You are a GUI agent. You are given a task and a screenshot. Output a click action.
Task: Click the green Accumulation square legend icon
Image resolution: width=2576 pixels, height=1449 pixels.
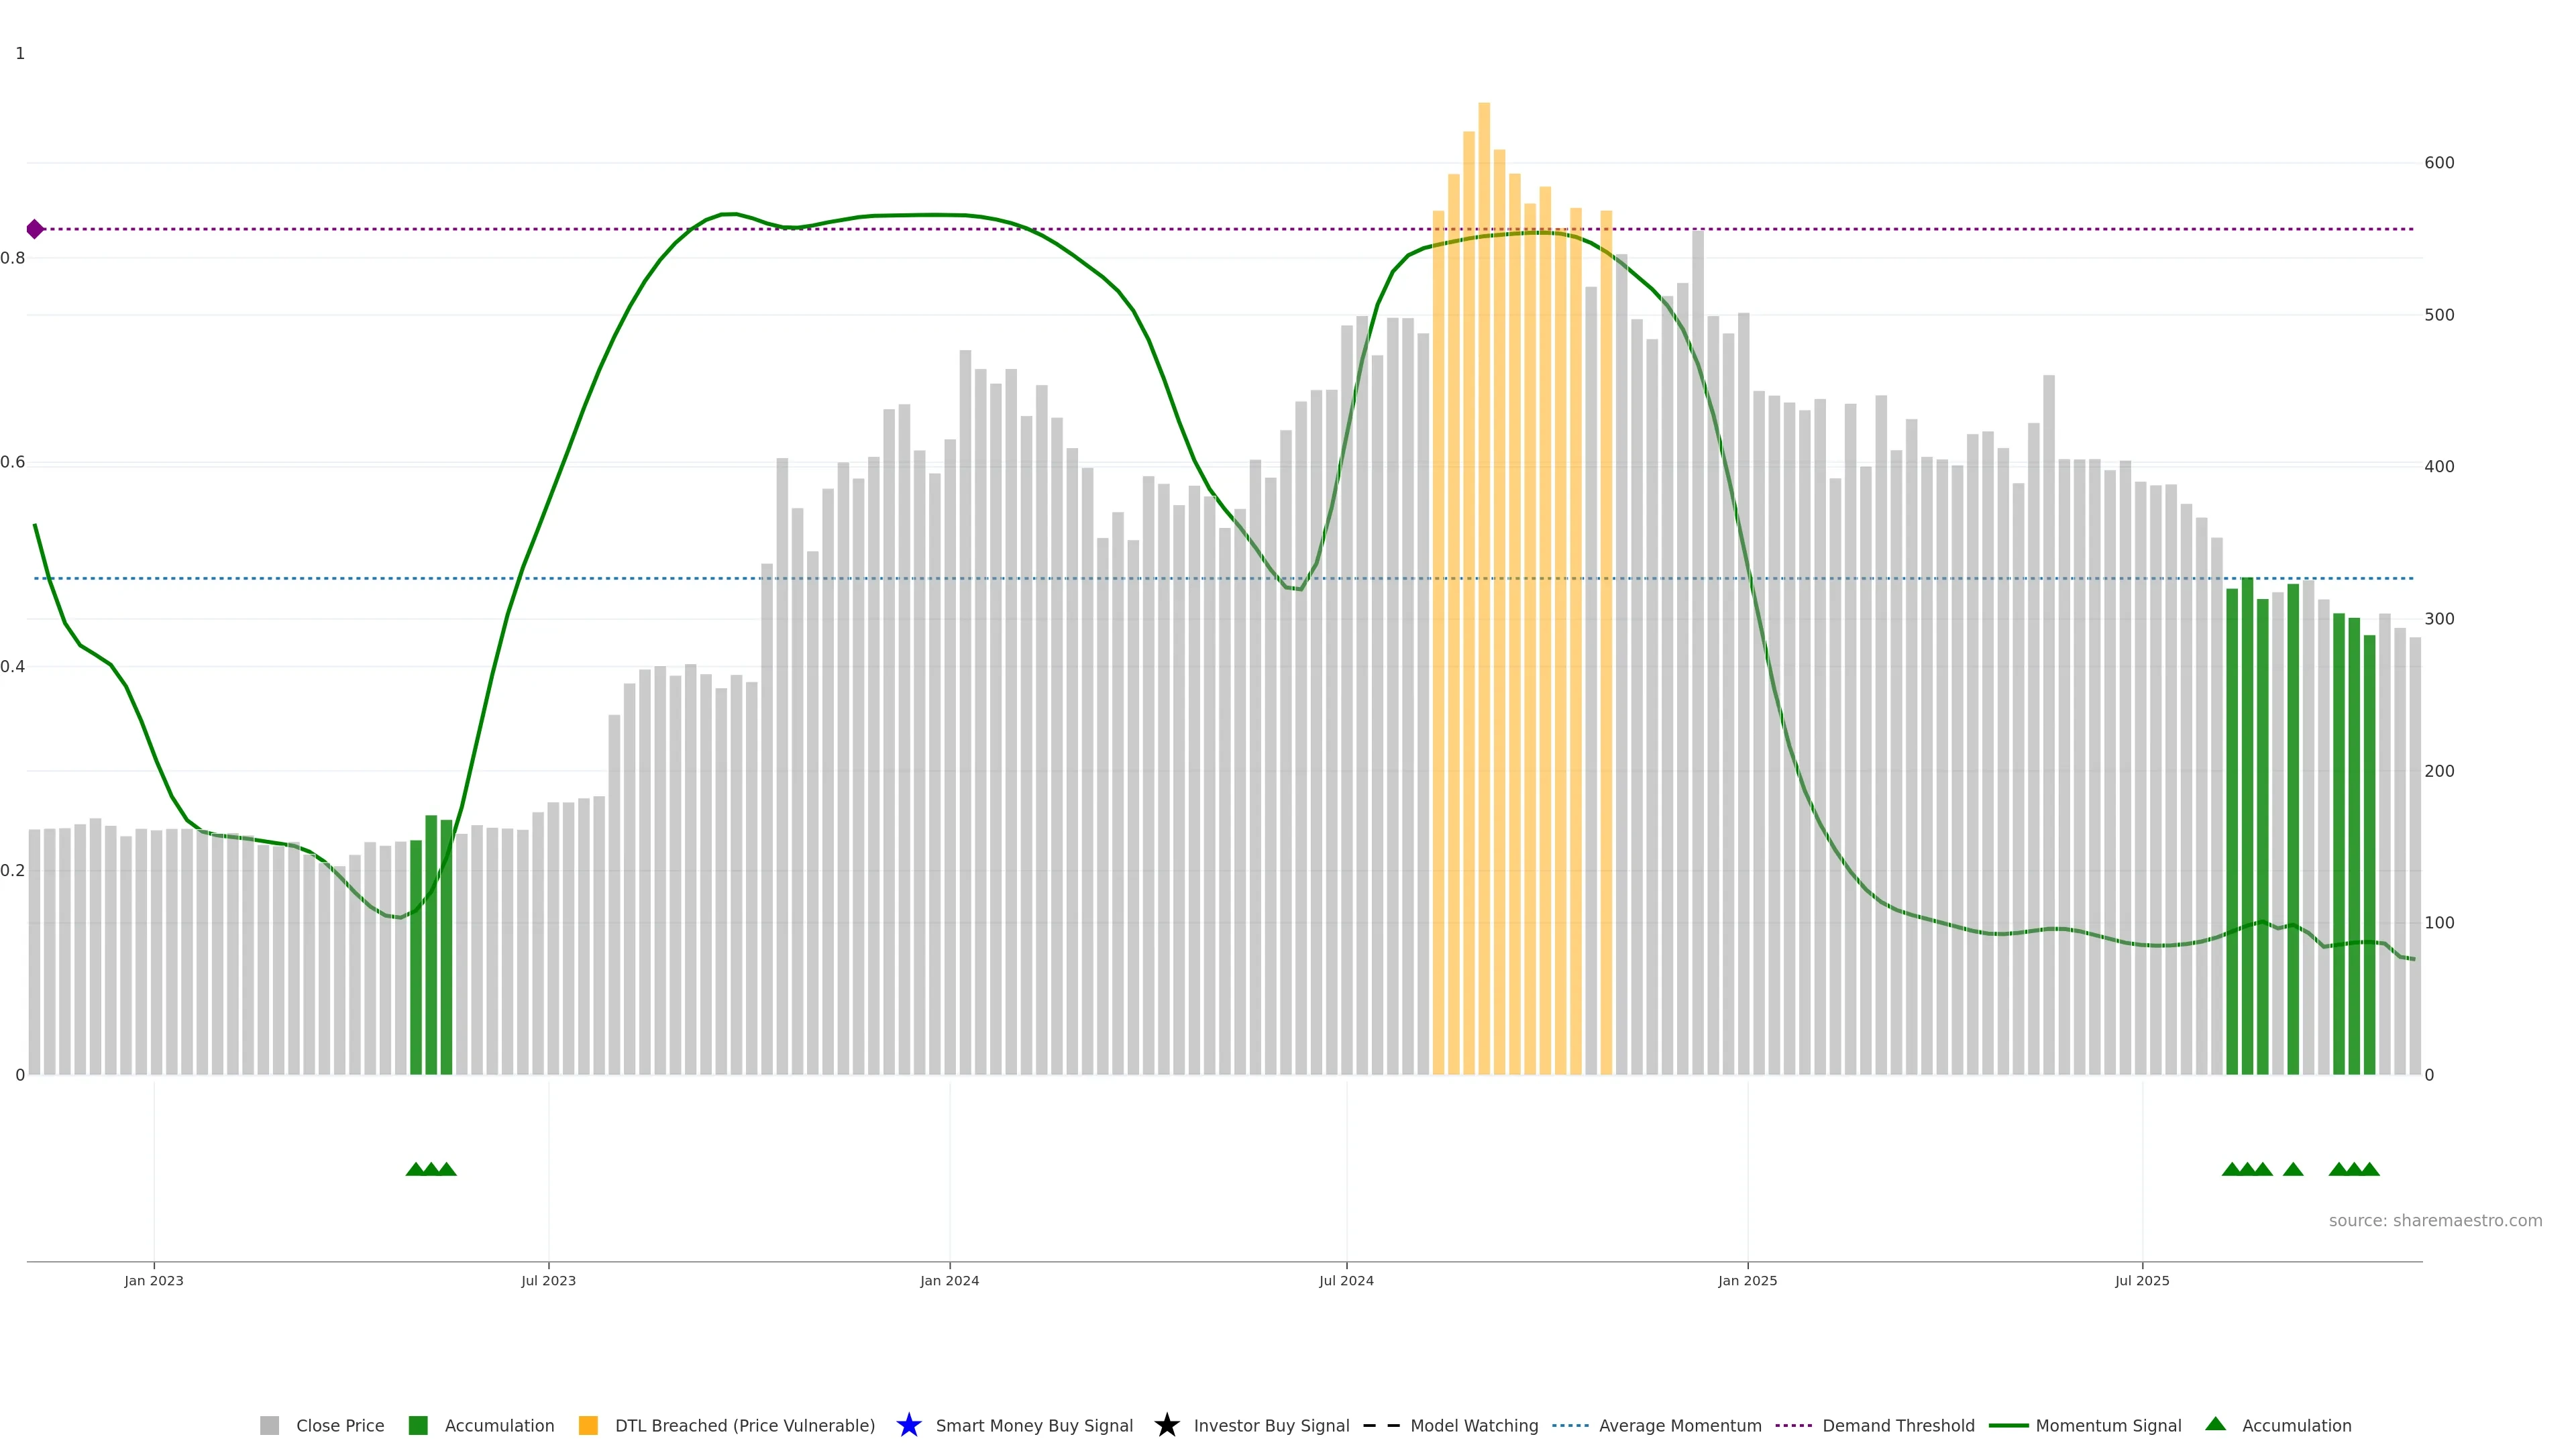click(x=418, y=1425)
